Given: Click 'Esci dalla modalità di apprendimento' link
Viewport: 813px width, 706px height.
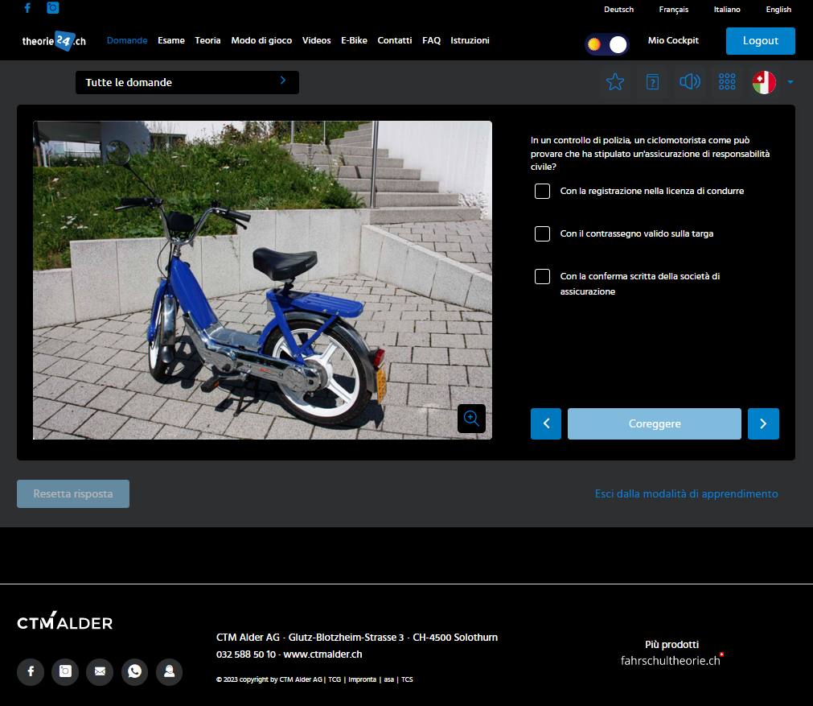Looking at the screenshot, I should tap(687, 493).
